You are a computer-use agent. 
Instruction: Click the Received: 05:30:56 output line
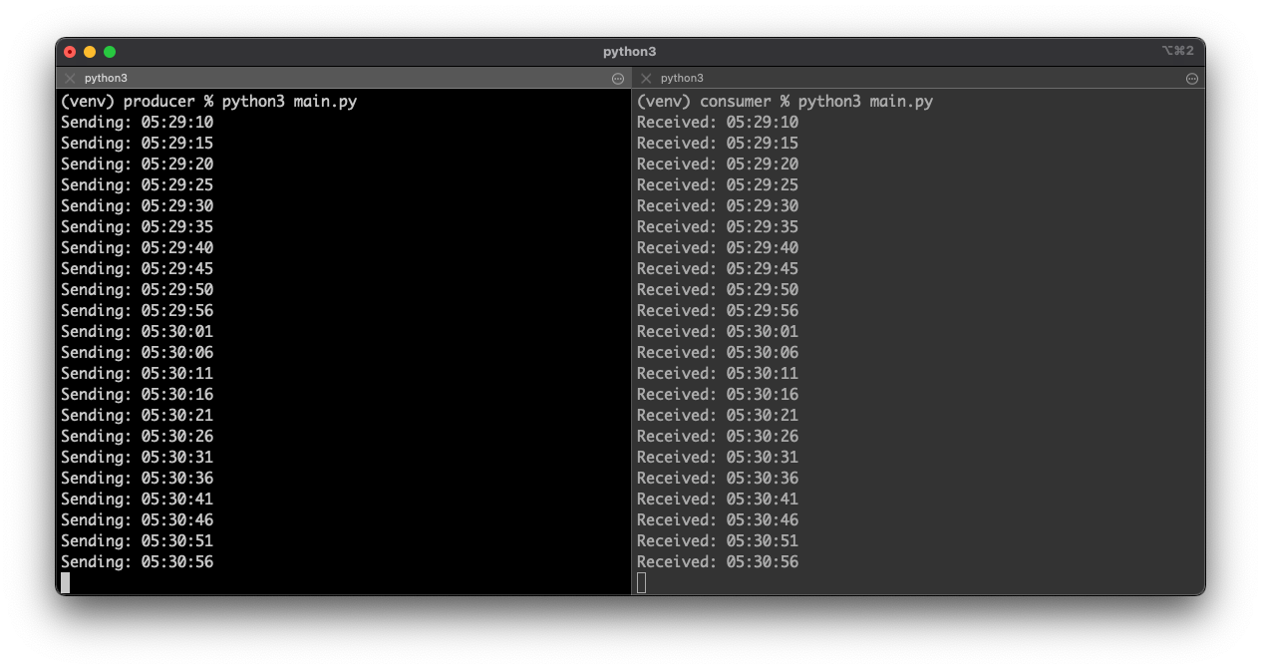tap(717, 562)
